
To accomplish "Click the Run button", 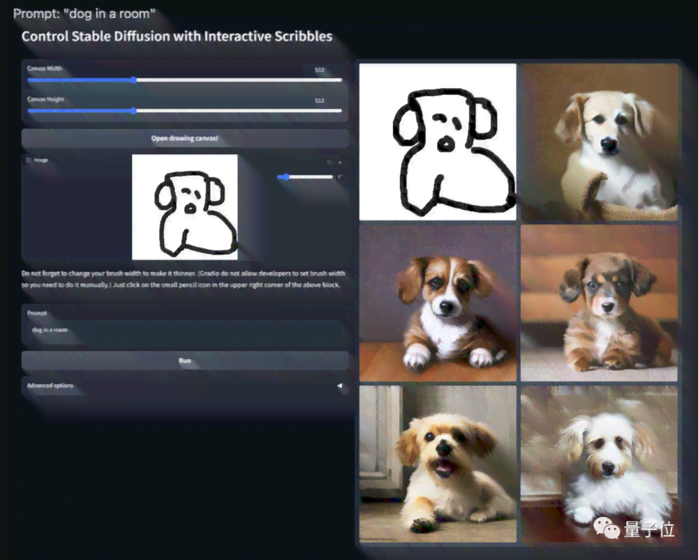I will click(185, 361).
